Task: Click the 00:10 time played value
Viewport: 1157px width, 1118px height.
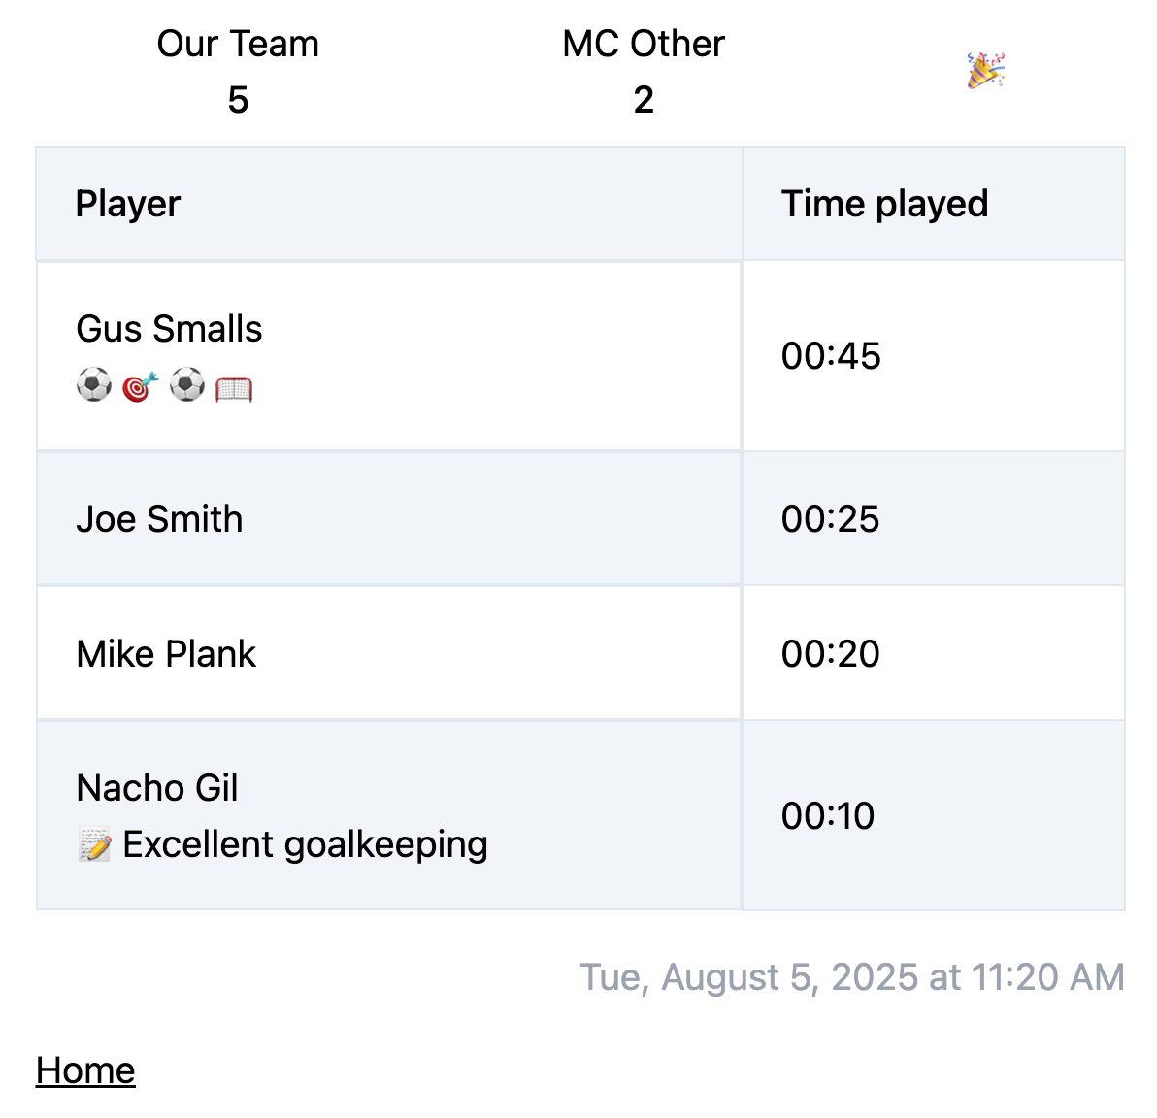Action: coord(828,816)
